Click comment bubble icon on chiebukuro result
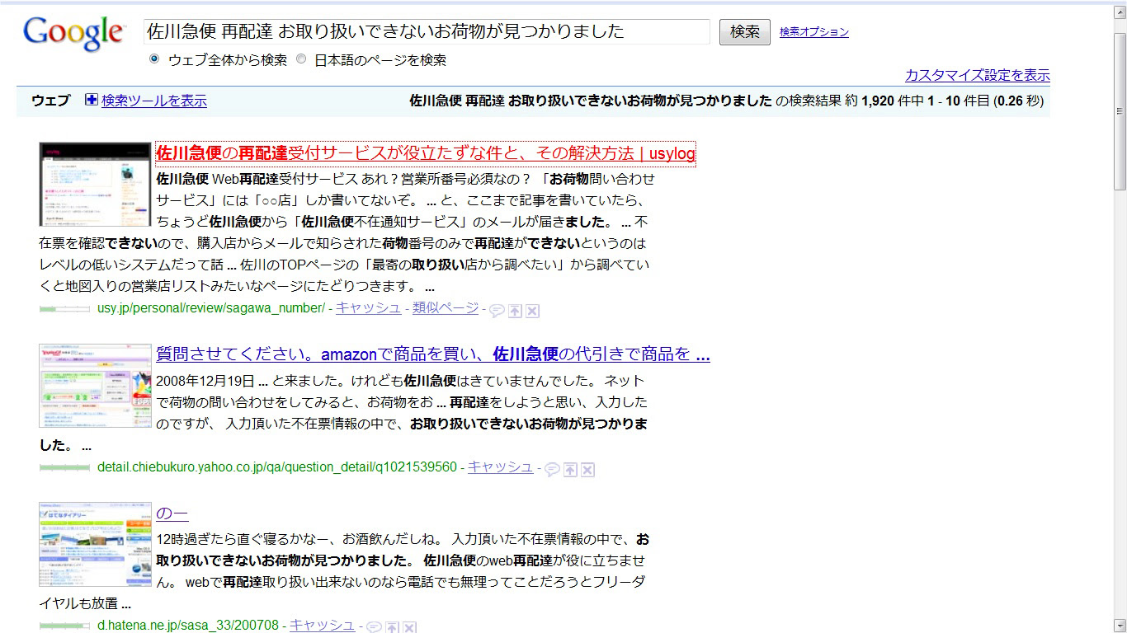This screenshot has height=633, width=1127. point(552,470)
